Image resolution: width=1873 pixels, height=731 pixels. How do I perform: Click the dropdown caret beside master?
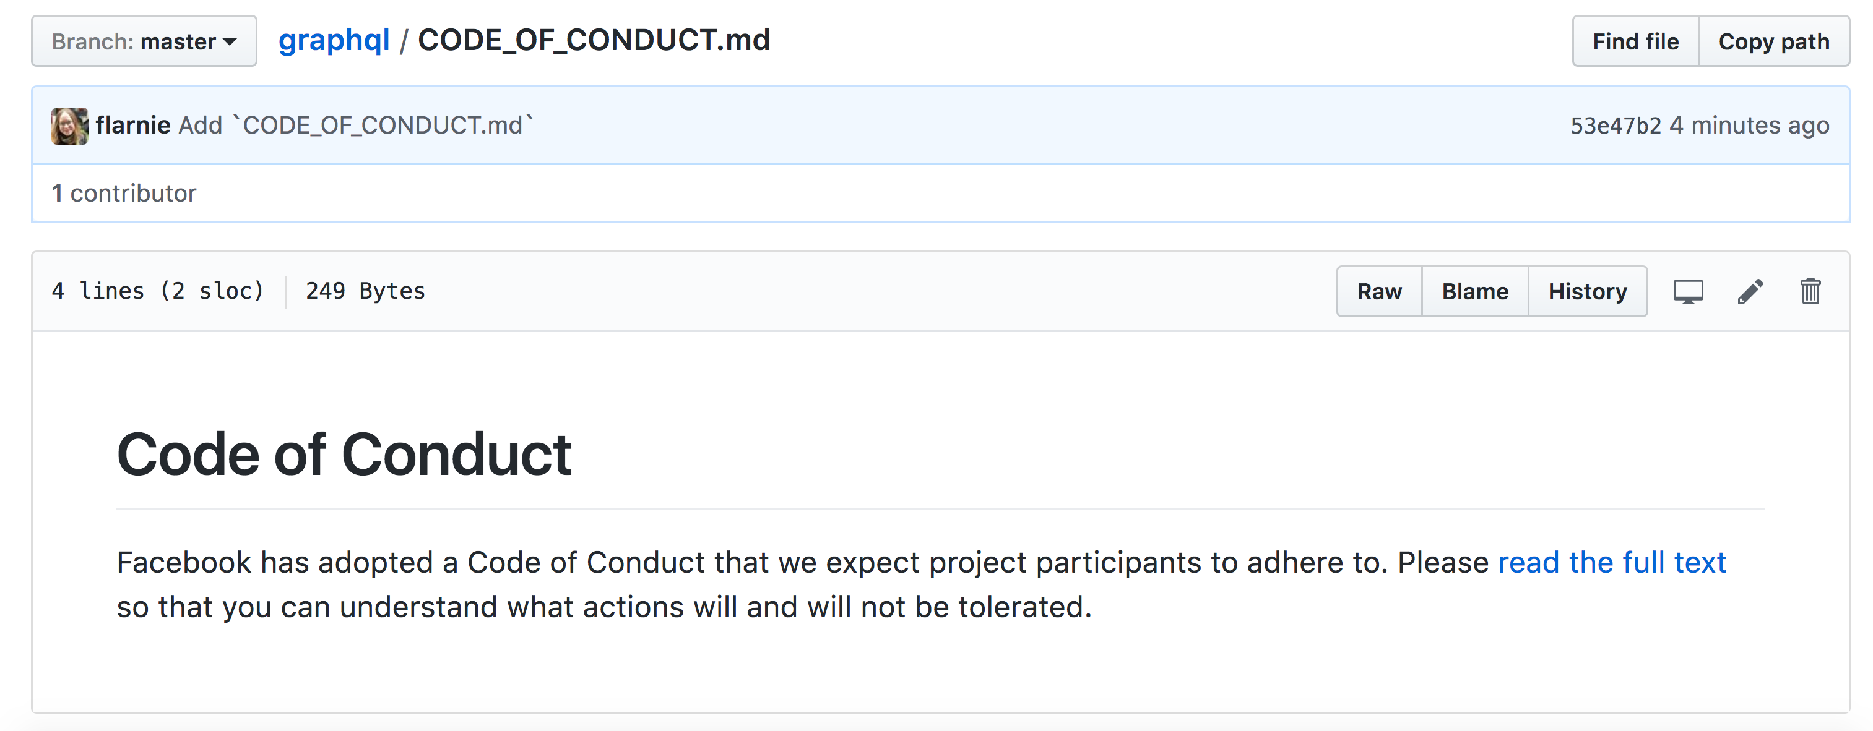(230, 42)
